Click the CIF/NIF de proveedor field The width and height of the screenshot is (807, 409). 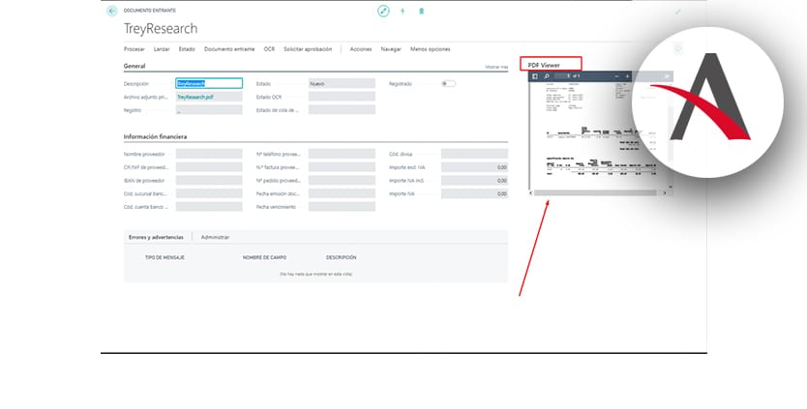tap(209, 167)
